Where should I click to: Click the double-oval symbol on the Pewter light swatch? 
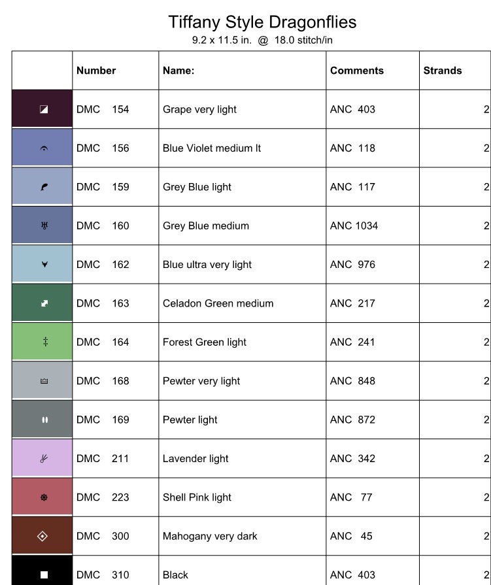click(44, 420)
